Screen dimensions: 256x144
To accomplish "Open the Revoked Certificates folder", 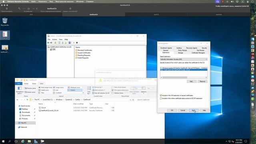I will tap(84, 50).
